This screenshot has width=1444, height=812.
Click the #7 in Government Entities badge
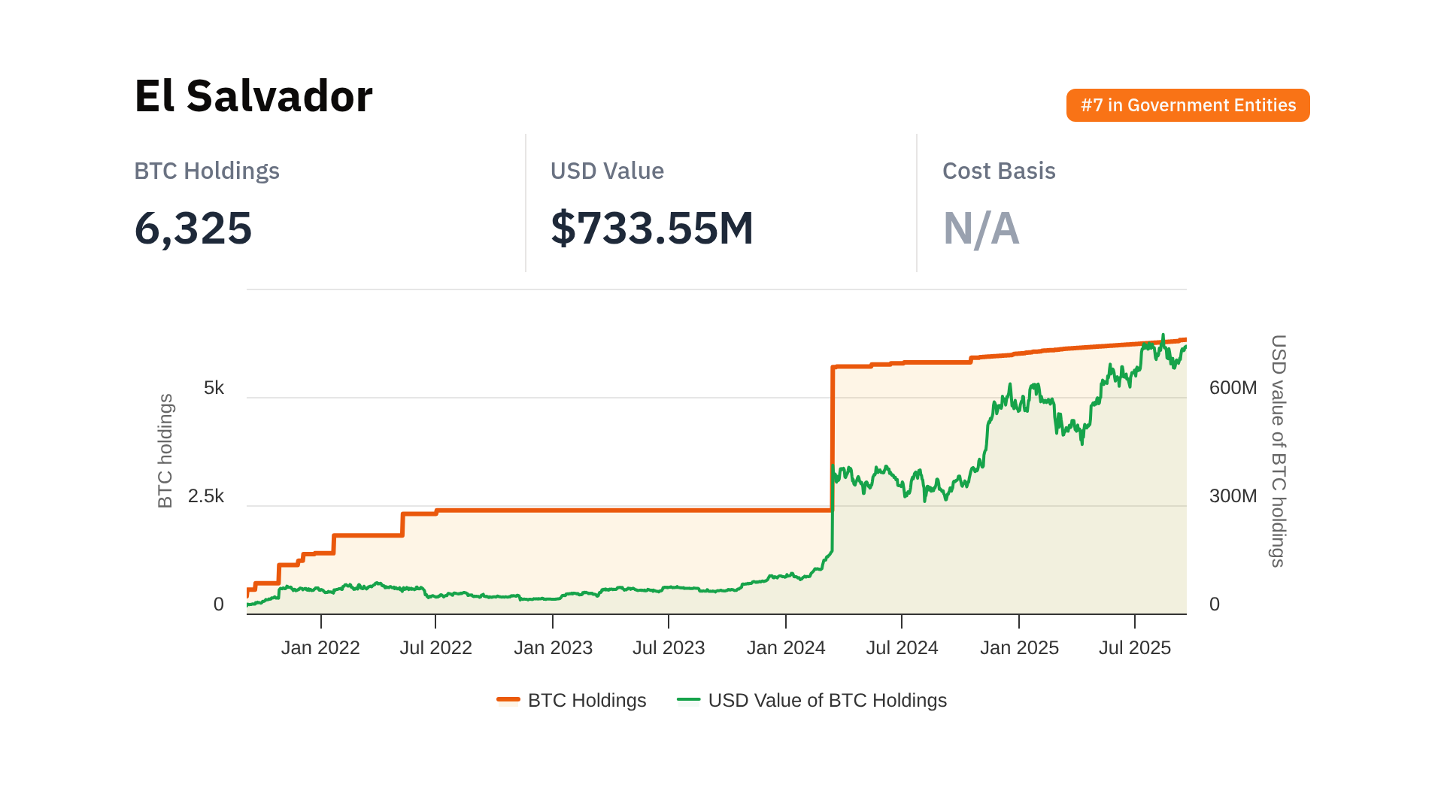pyautogui.click(x=1188, y=105)
